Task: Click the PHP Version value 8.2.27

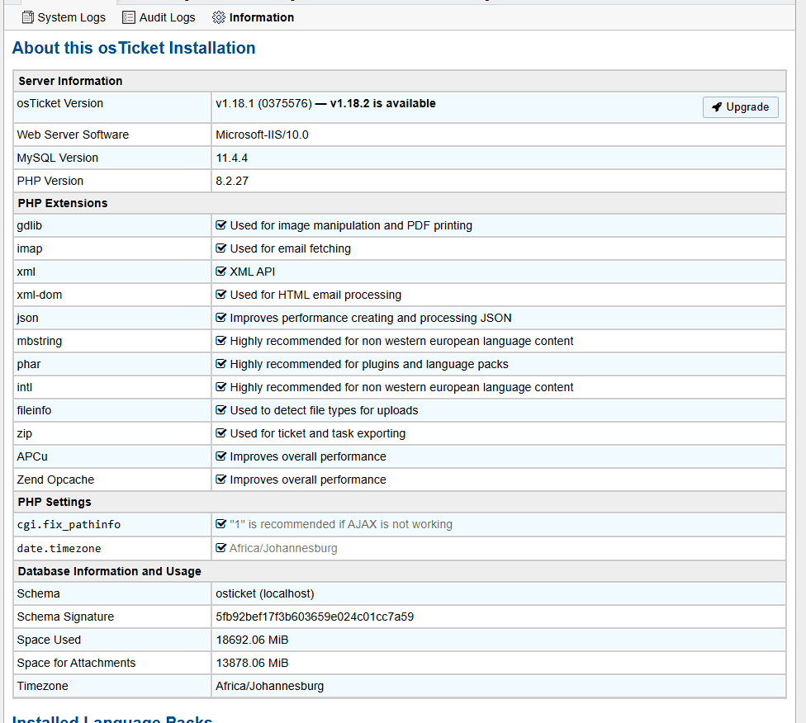Action: pyautogui.click(x=232, y=181)
